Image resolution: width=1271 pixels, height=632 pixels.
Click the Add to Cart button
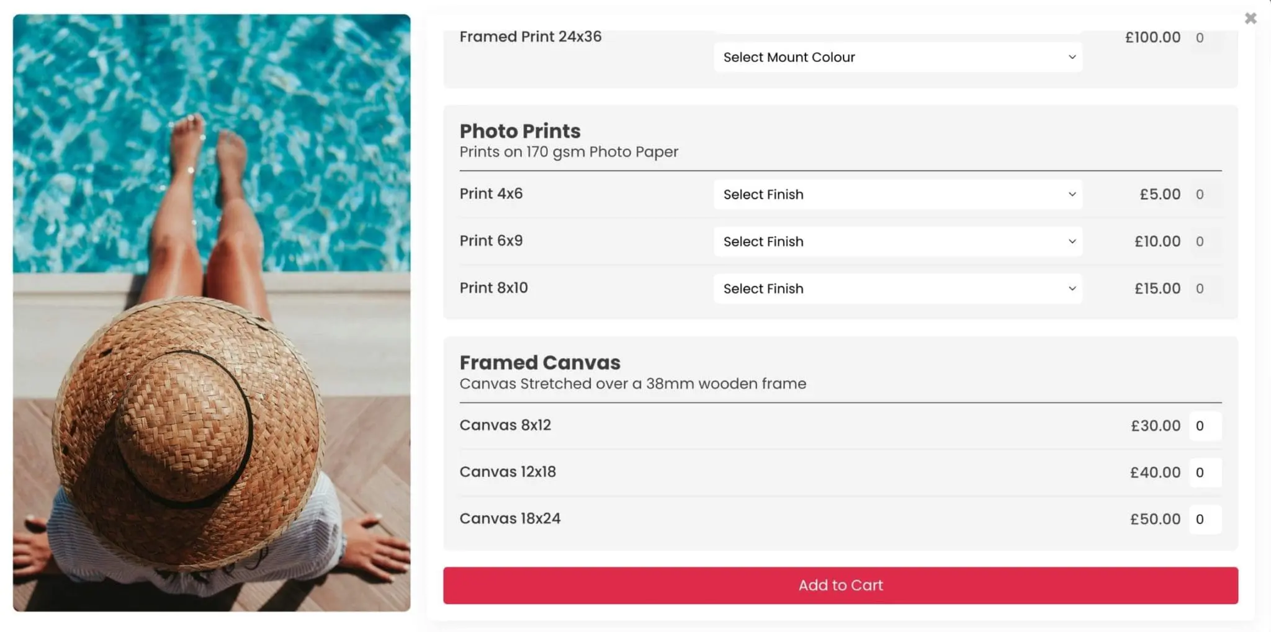[840, 585]
